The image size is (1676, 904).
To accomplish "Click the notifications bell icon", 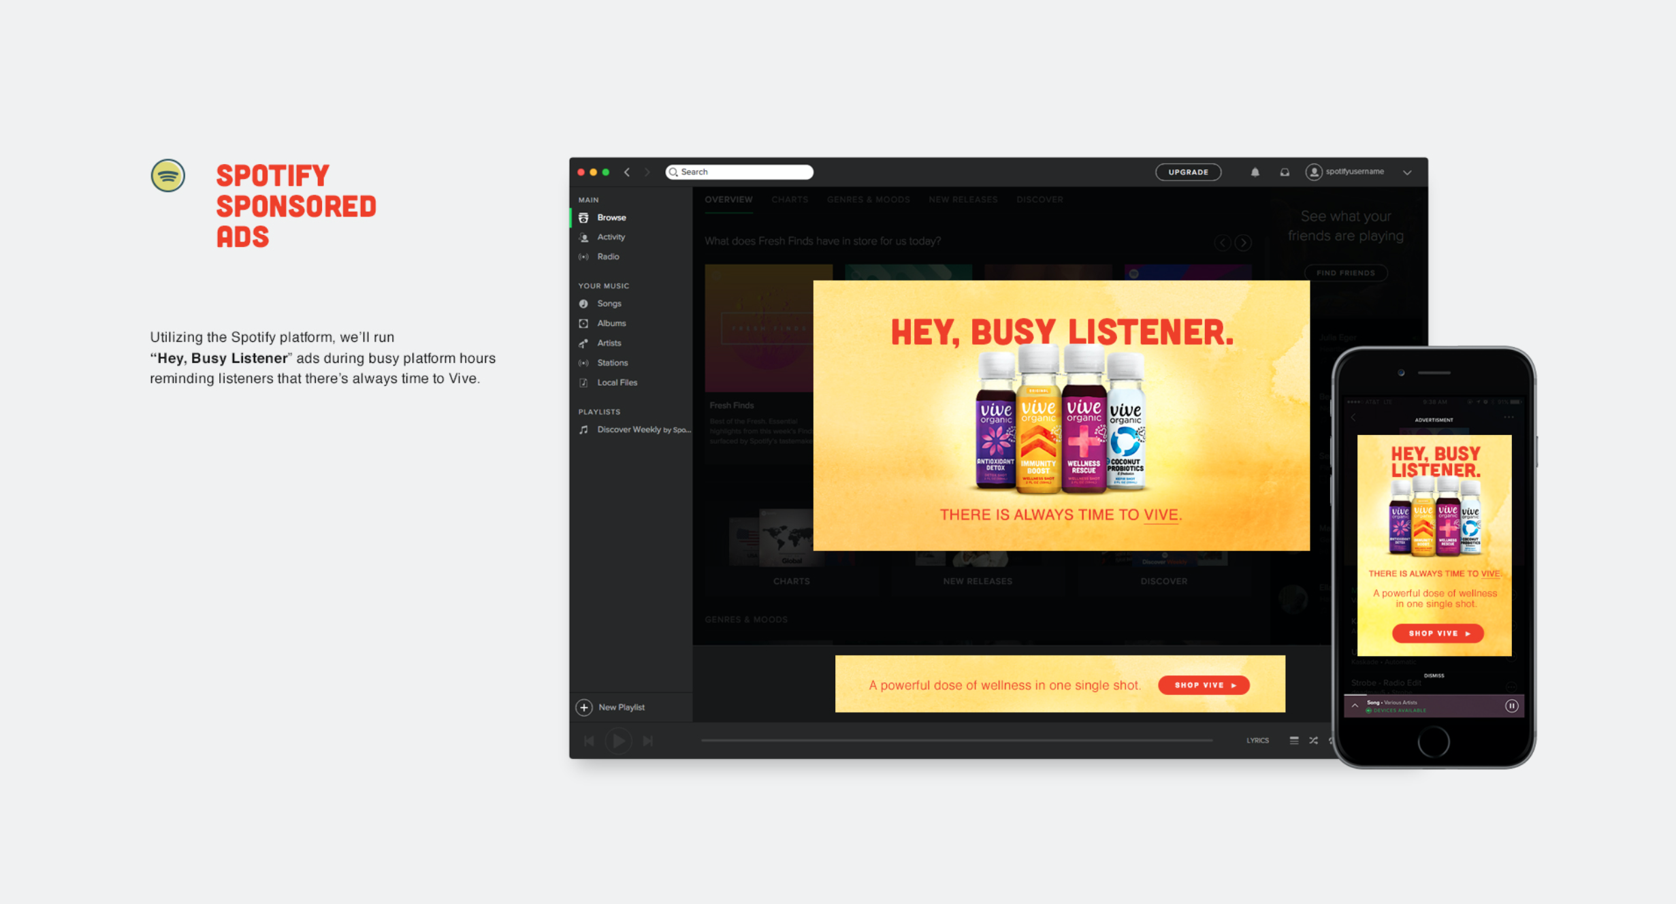I will (1255, 172).
